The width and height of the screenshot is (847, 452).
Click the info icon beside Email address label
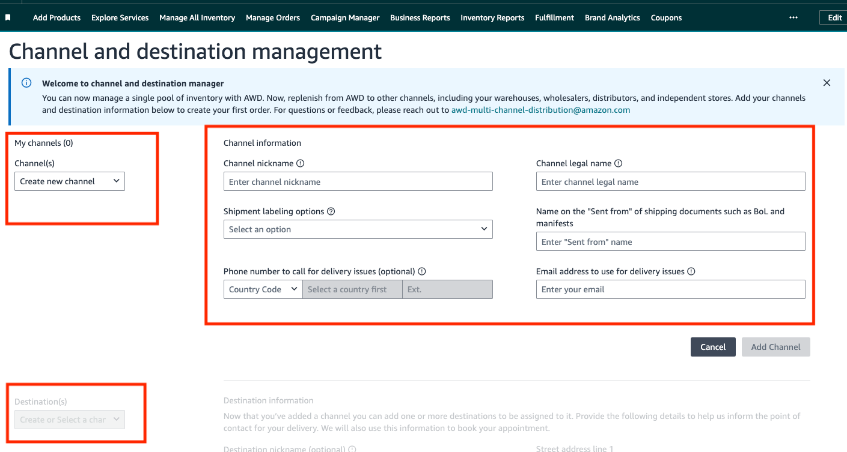click(x=691, y=271)
